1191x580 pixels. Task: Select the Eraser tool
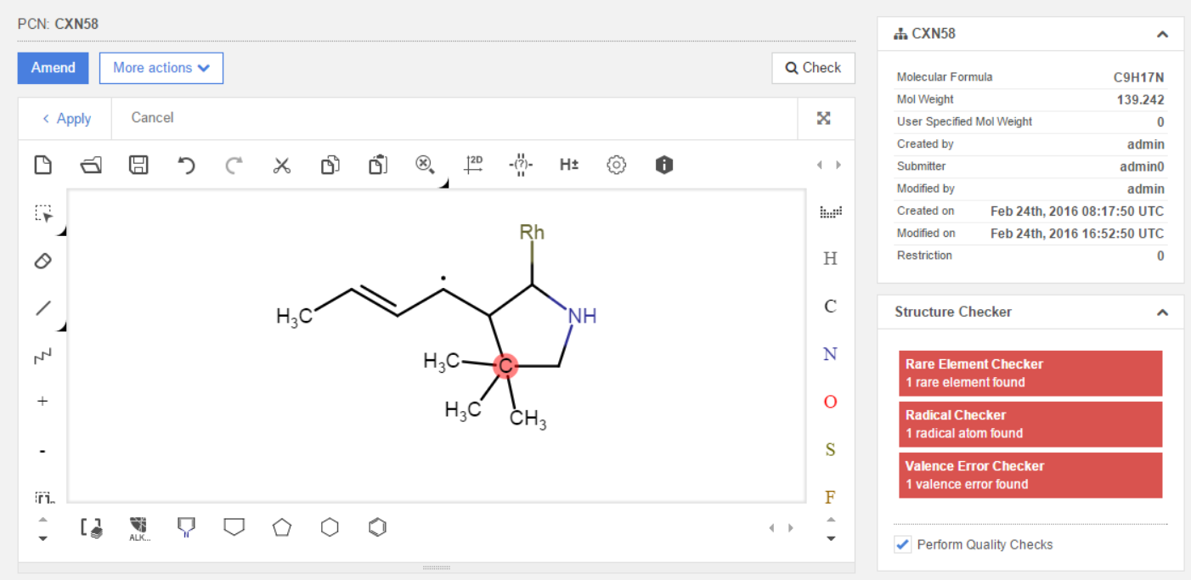tap(42, 261)
